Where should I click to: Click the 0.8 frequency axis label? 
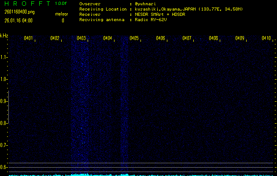(3, 123)
